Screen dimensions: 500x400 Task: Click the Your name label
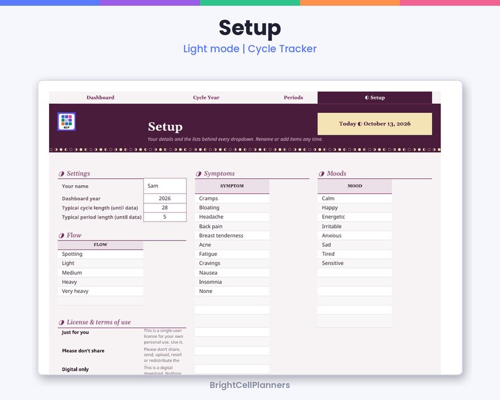tap(76, 186)
